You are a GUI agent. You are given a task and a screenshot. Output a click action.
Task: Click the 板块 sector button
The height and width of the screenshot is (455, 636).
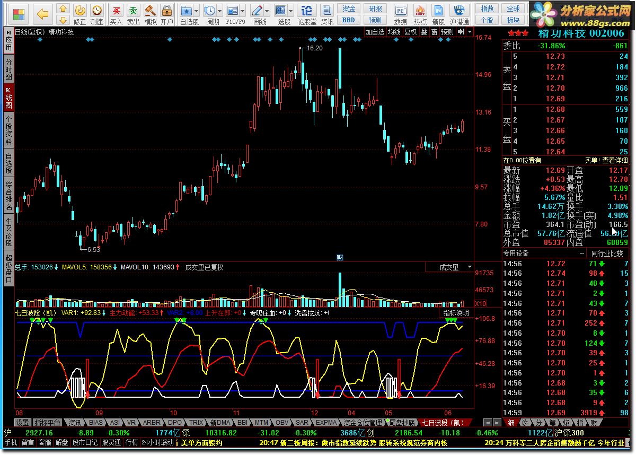(513, 20)
